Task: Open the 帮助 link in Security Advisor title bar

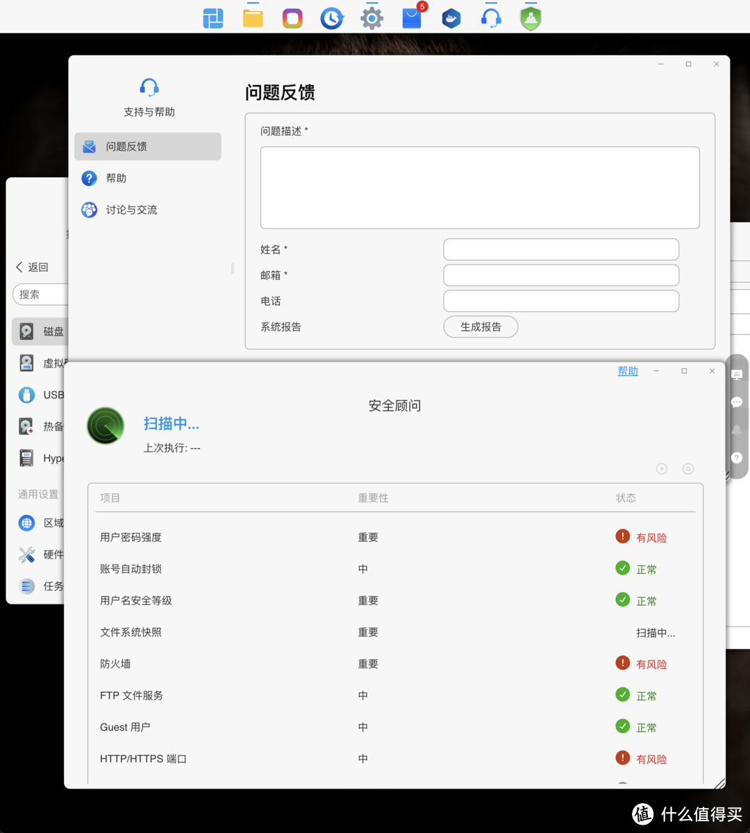Action: tap(627, 370)
